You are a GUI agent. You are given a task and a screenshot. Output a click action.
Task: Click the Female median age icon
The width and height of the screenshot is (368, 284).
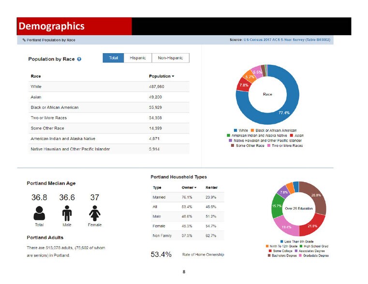[x=95, y=213]
